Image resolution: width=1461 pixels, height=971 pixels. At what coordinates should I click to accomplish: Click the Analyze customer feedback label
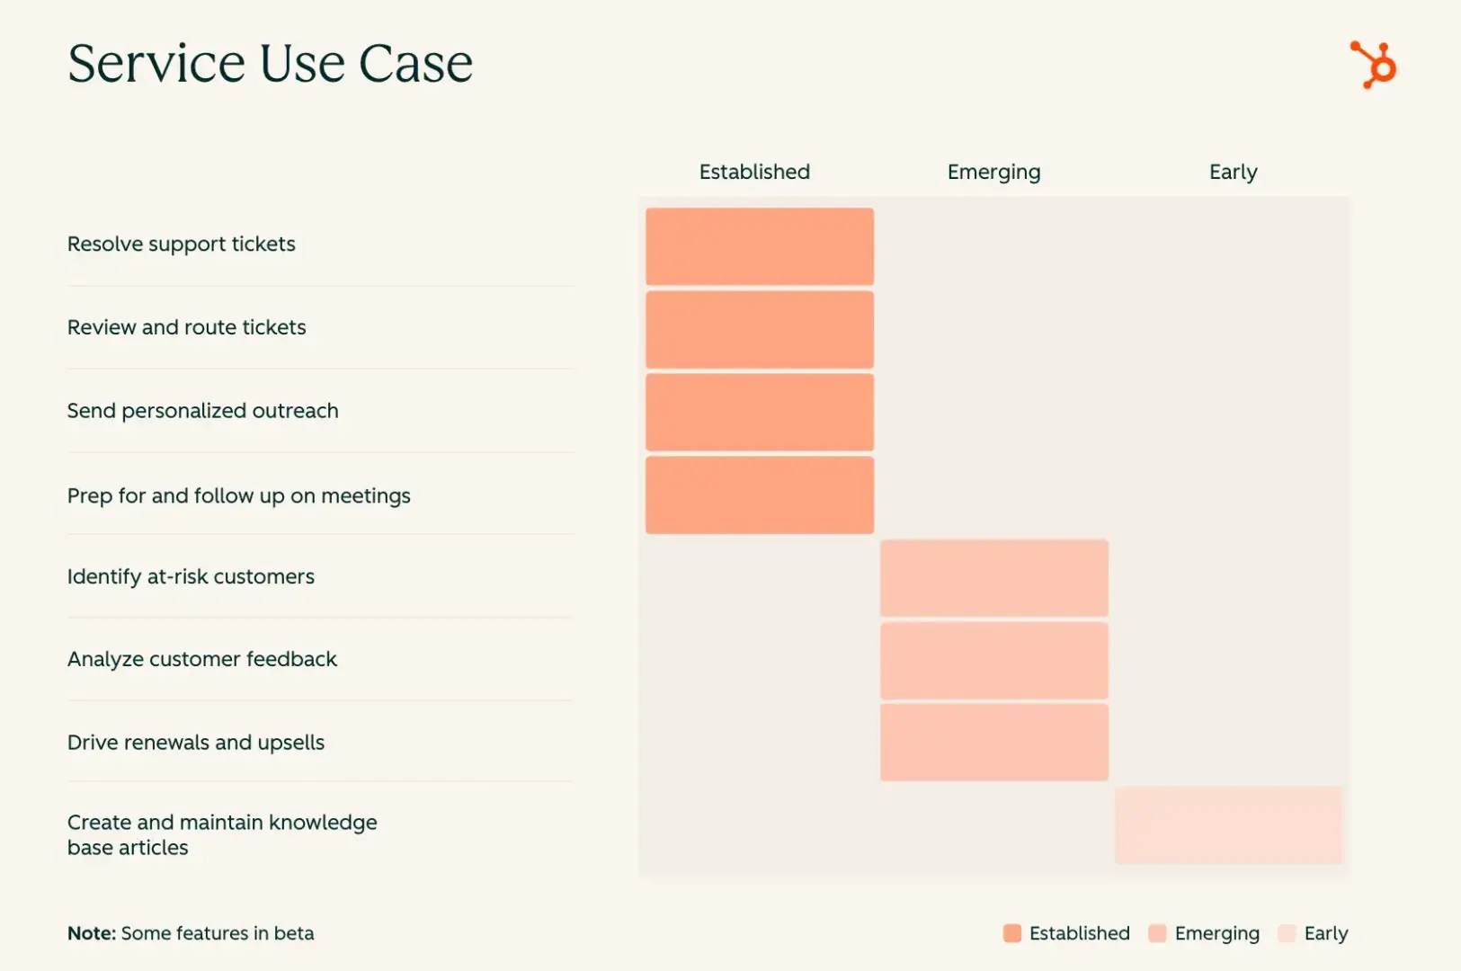pyautogui.click(x=202, y=659)
